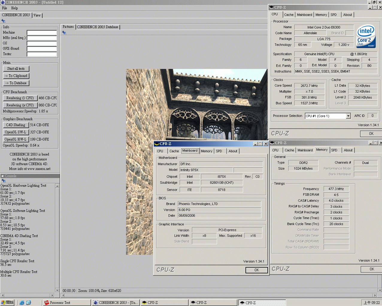Click the Infinity 975X model field
The image size is (382, 306).
pos(206,170)
